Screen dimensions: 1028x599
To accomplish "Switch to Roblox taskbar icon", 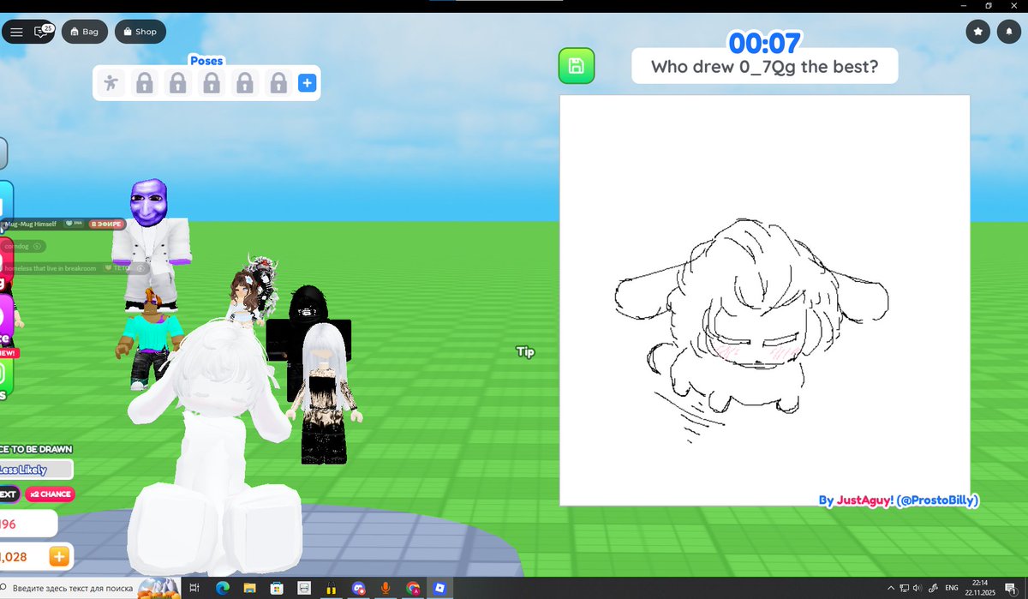I will (x=440, y=588).
